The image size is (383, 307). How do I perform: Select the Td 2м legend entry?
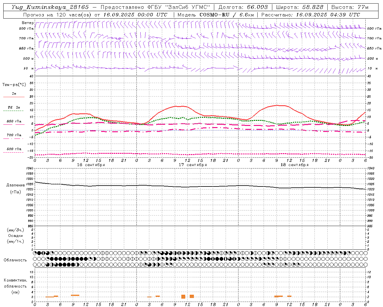tap(14, 107)
